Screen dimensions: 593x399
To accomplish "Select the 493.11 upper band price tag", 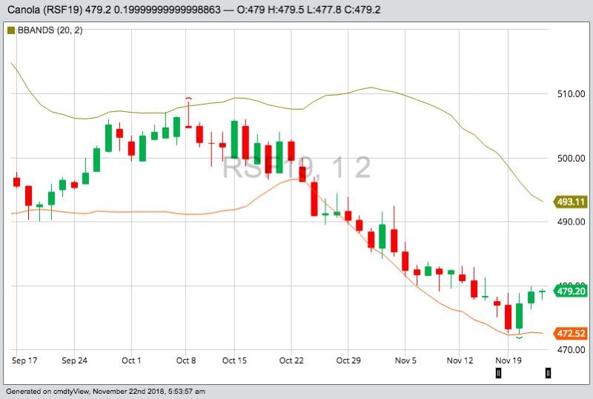I will (571, 202).
